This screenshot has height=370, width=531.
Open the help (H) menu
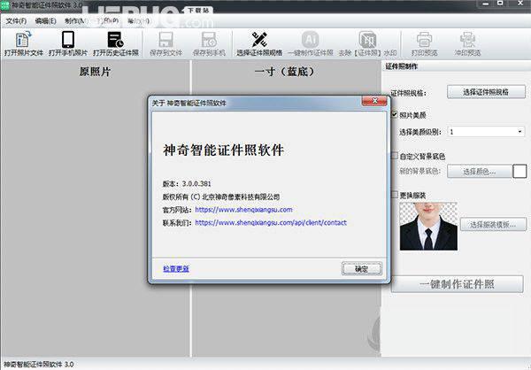coord(138,21)
